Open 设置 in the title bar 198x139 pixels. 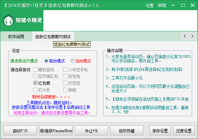coord(149,6)
